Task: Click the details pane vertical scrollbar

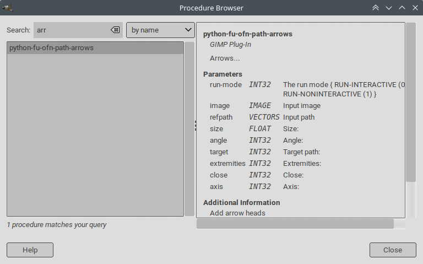Action: pos(410,102)
